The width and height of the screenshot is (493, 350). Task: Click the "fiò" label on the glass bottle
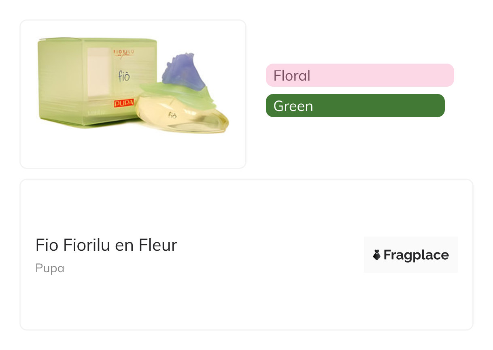(x=172, y=115)
